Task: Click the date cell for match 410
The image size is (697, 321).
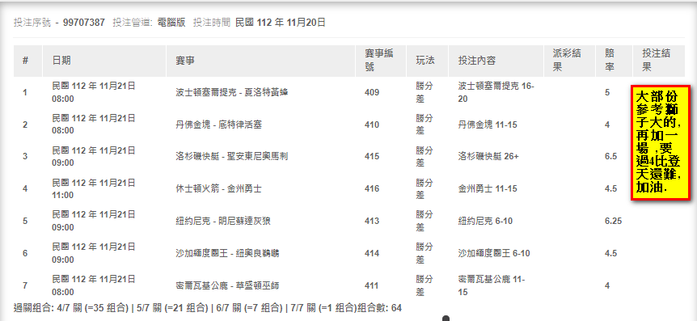Action: coord(94,125)
